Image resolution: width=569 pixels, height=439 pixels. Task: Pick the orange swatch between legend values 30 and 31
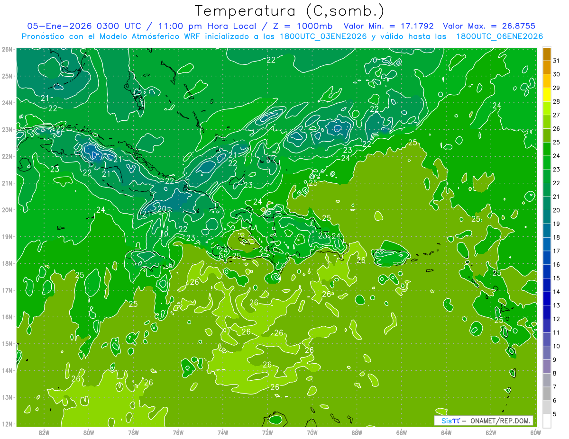(547, 68)
